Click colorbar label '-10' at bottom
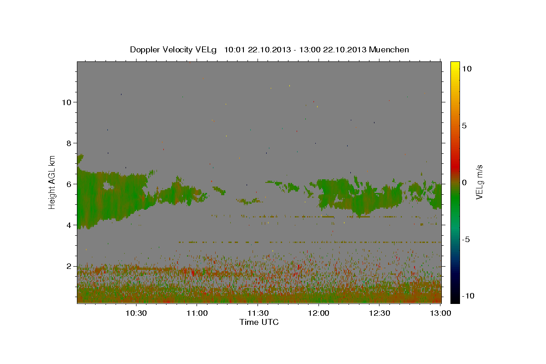Viewport: 546px width, 364px height. pos(467,296)
